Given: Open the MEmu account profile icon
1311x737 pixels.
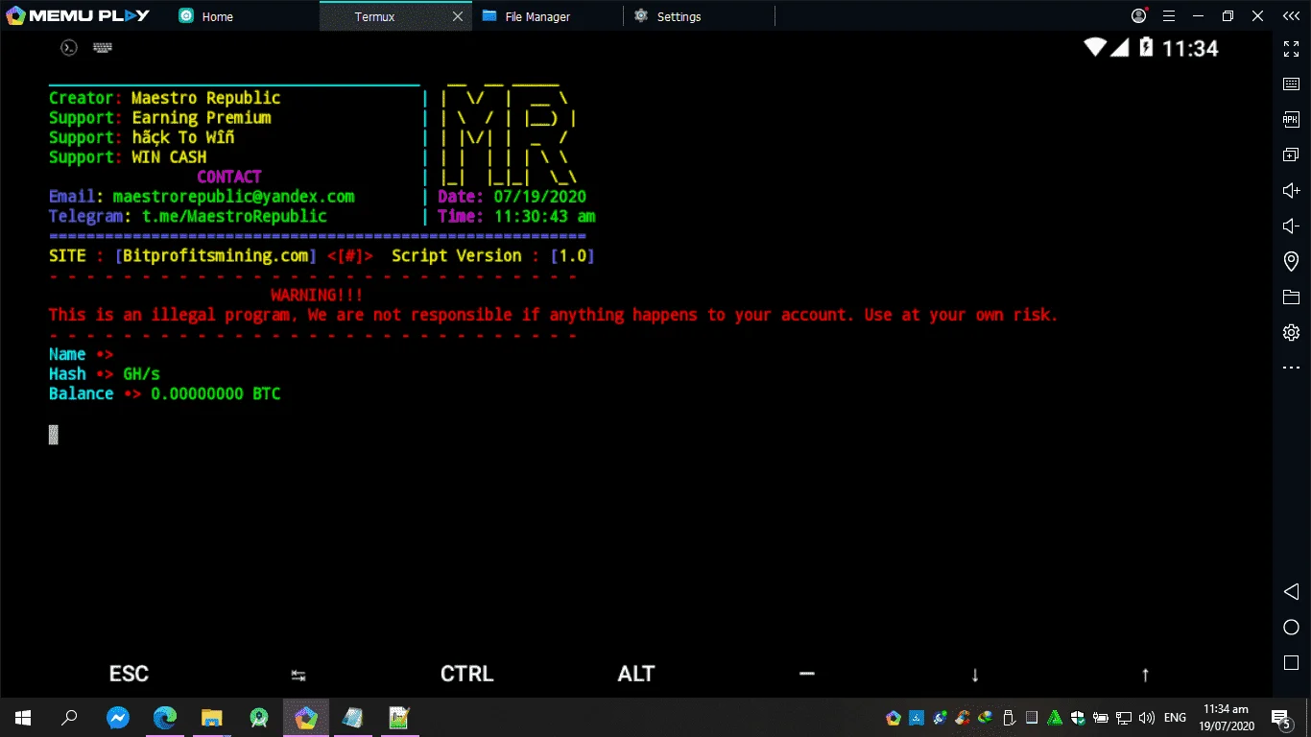Looking at the screenshot, I should [x=1139, y=15].
